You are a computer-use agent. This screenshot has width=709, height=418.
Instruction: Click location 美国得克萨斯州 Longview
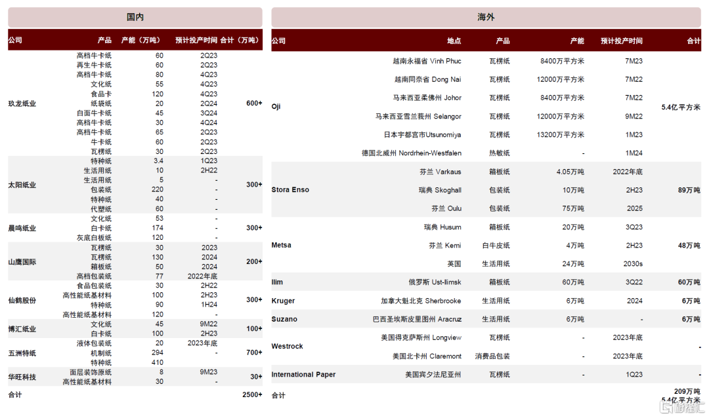tap(421, 337)
